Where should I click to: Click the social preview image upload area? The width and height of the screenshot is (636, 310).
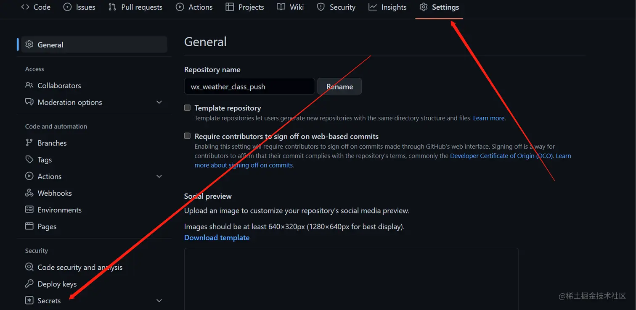(x=351, y=279)
